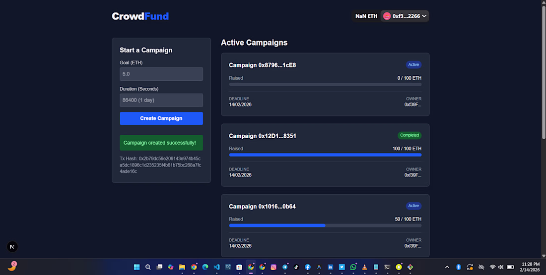Viewport: 546px width, 275px height.
Task: Click the battery tray icon
Action: pos(510,267)
